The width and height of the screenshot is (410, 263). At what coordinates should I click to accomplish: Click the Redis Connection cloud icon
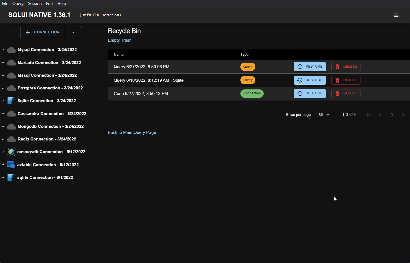pyautogui.click(x=11, y=139)
